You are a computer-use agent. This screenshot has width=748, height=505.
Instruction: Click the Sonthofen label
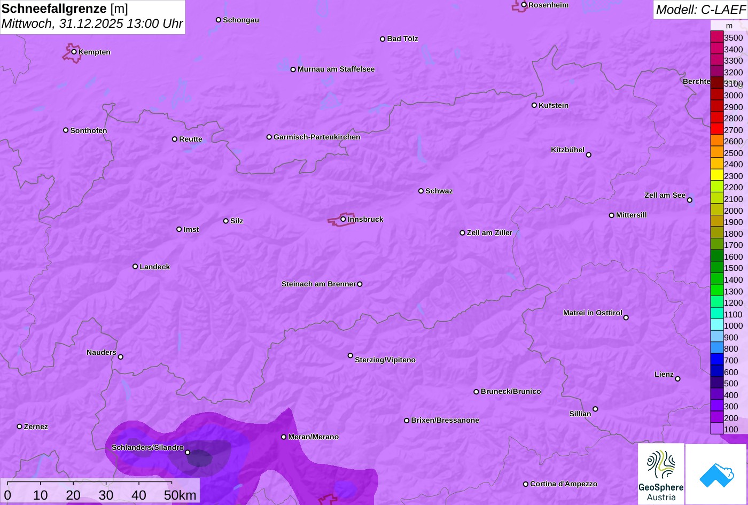(89, 131)
